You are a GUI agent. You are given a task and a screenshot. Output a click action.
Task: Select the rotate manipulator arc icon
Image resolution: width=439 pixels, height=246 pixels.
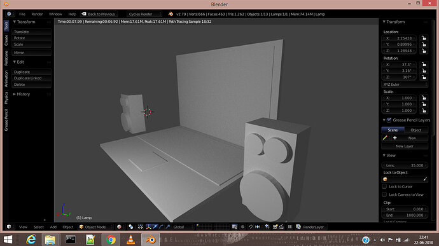pyautogui.click(x=161, y=227)
